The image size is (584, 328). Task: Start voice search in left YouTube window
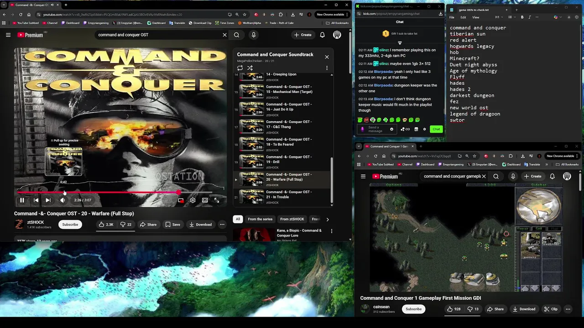tap(254, 35)
